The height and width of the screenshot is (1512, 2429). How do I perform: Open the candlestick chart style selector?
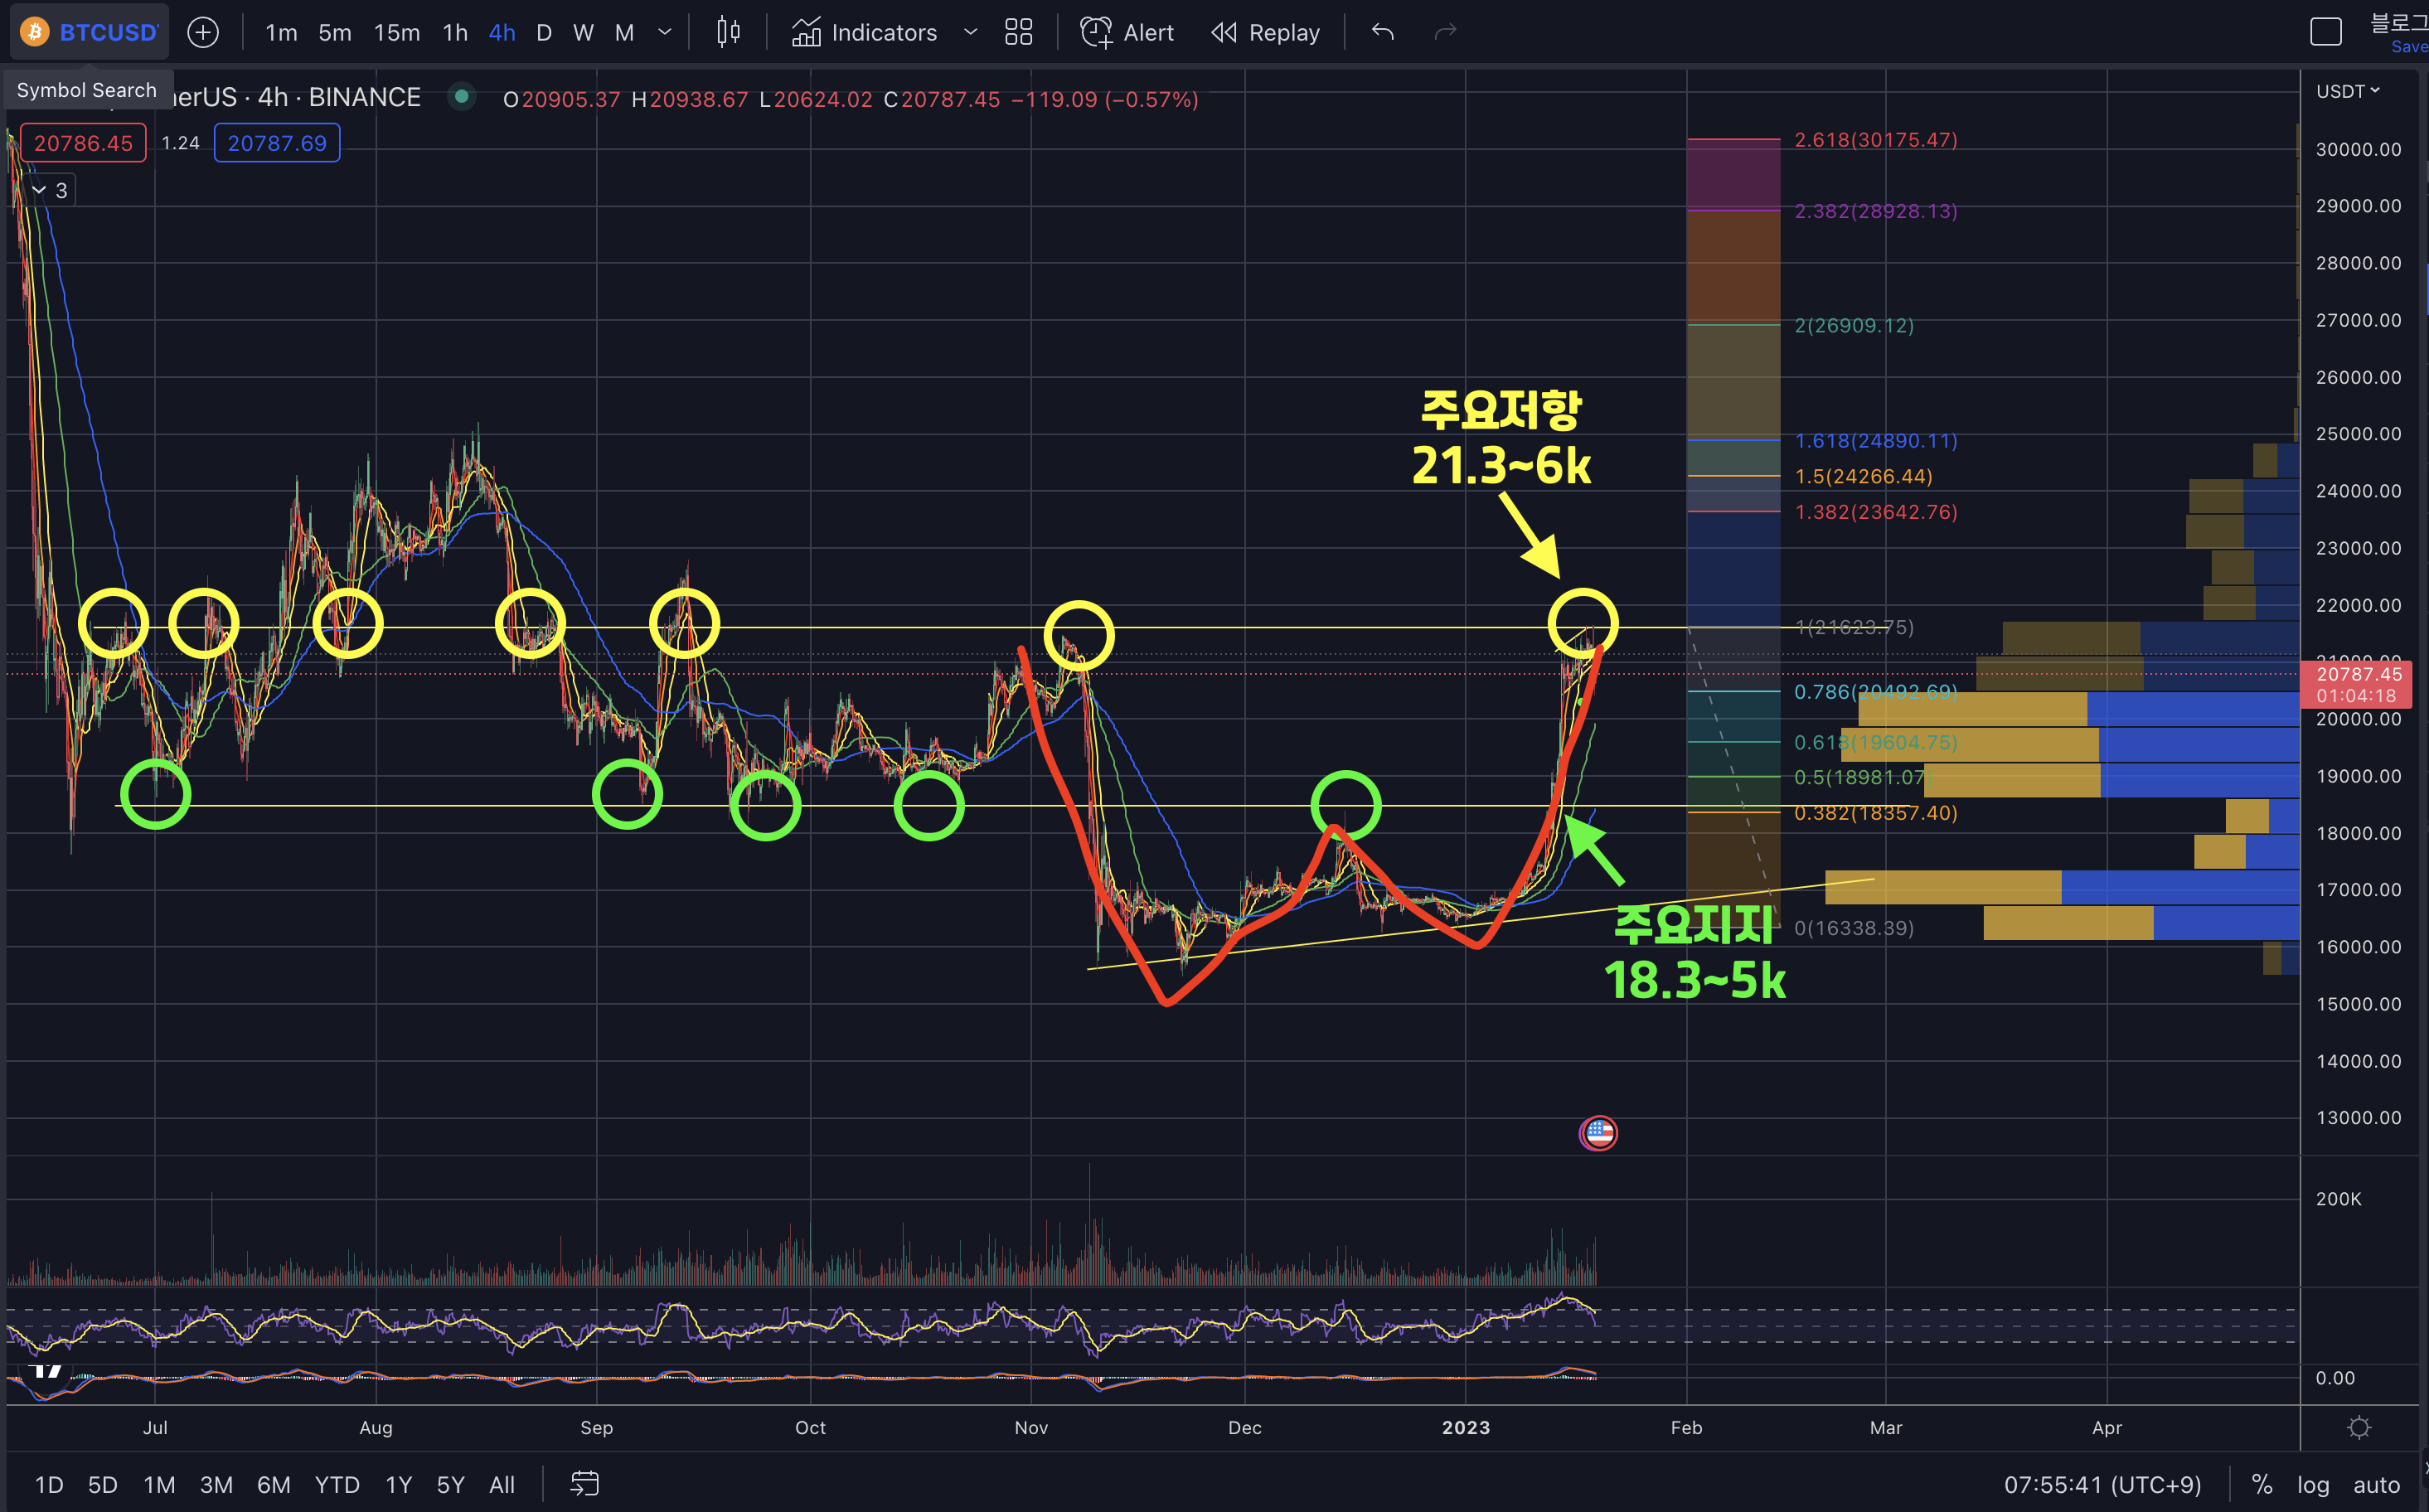(728, 33)
